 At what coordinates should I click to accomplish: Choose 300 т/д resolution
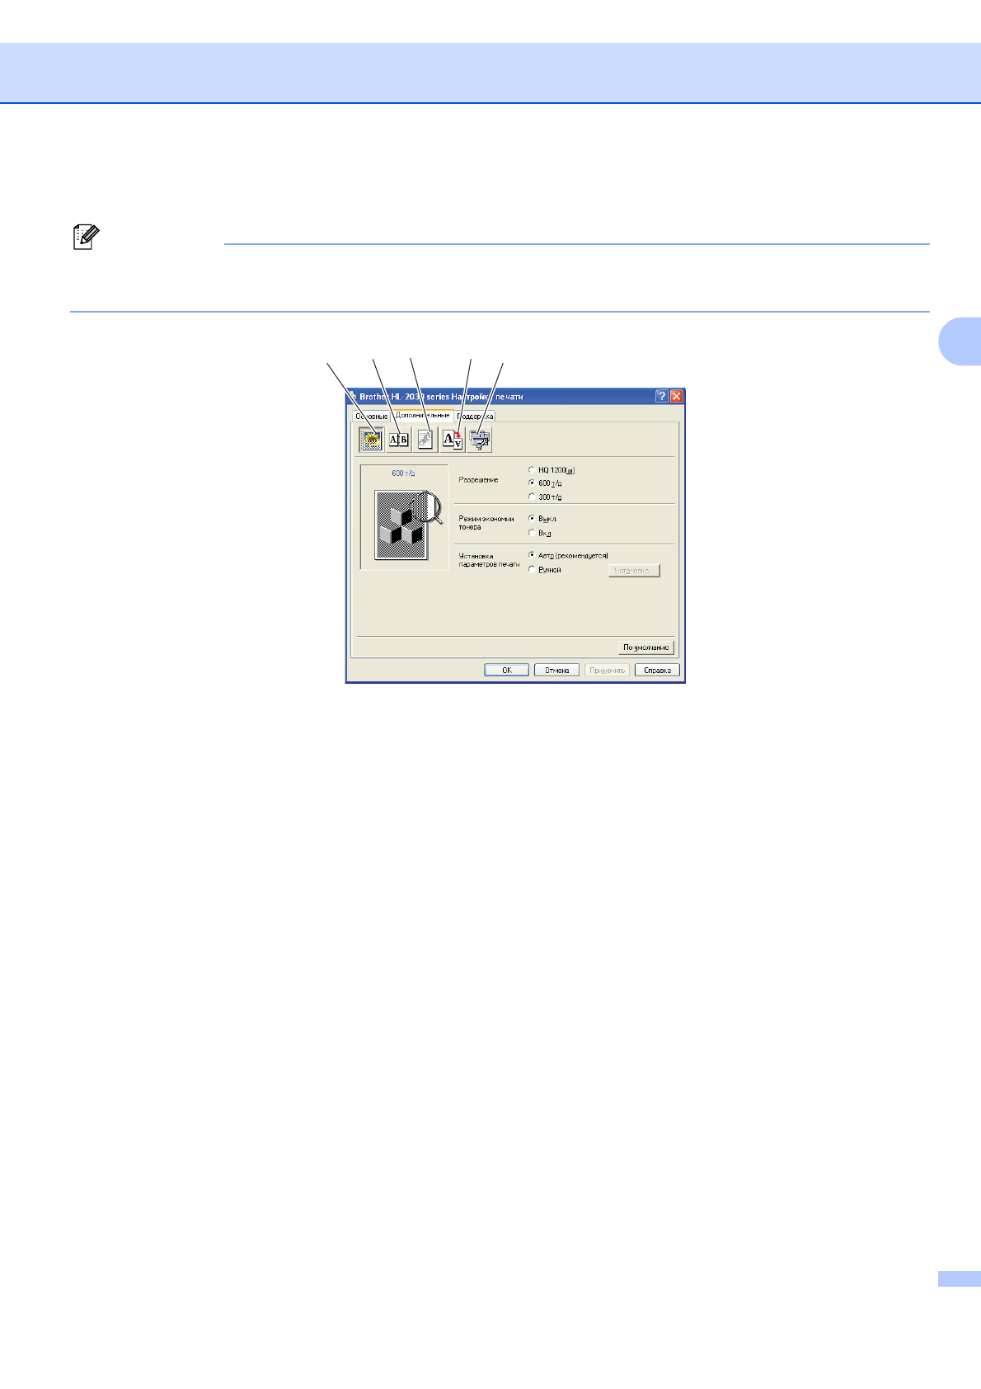(532, 497)
